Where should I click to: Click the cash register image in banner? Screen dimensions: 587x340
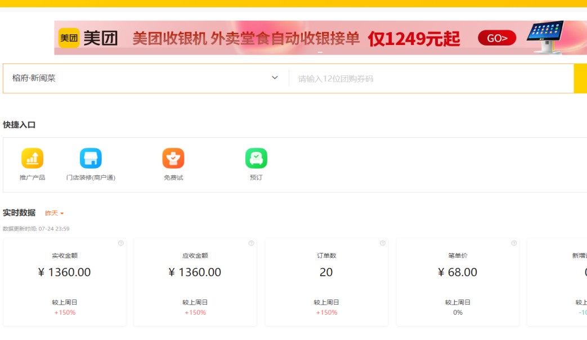click(545, 37)
